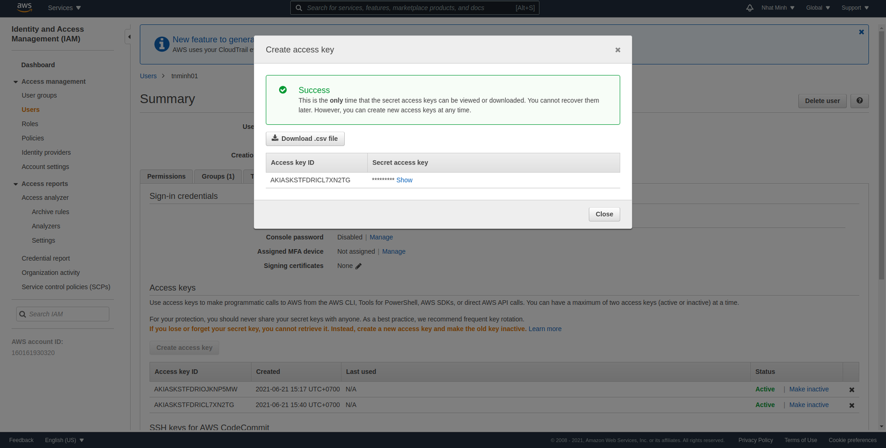Edit signing certificates with the pencil icon
The width and height of the screenshot is (886, 448).
pyautogui.click(x=359, y=266)
